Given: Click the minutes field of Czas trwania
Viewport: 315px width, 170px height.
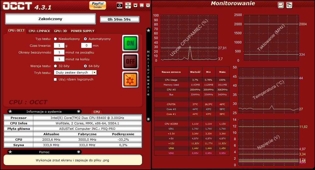Looking at the screenshot, I should 86,46.
